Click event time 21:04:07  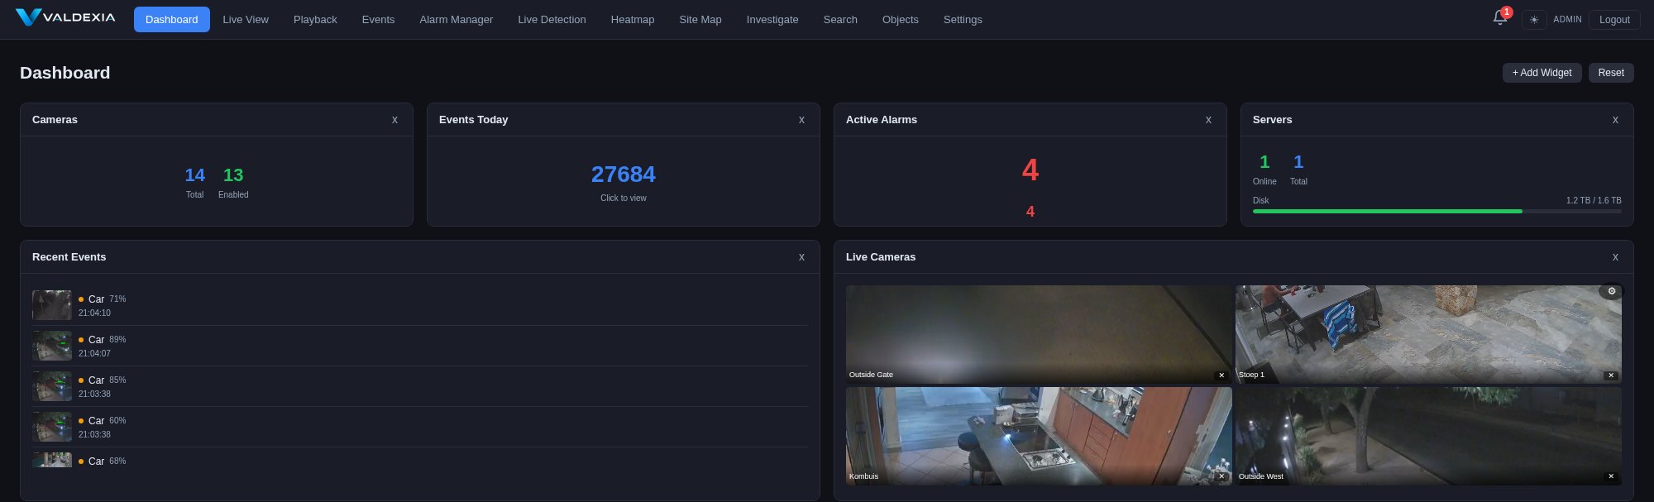[94, 354]
